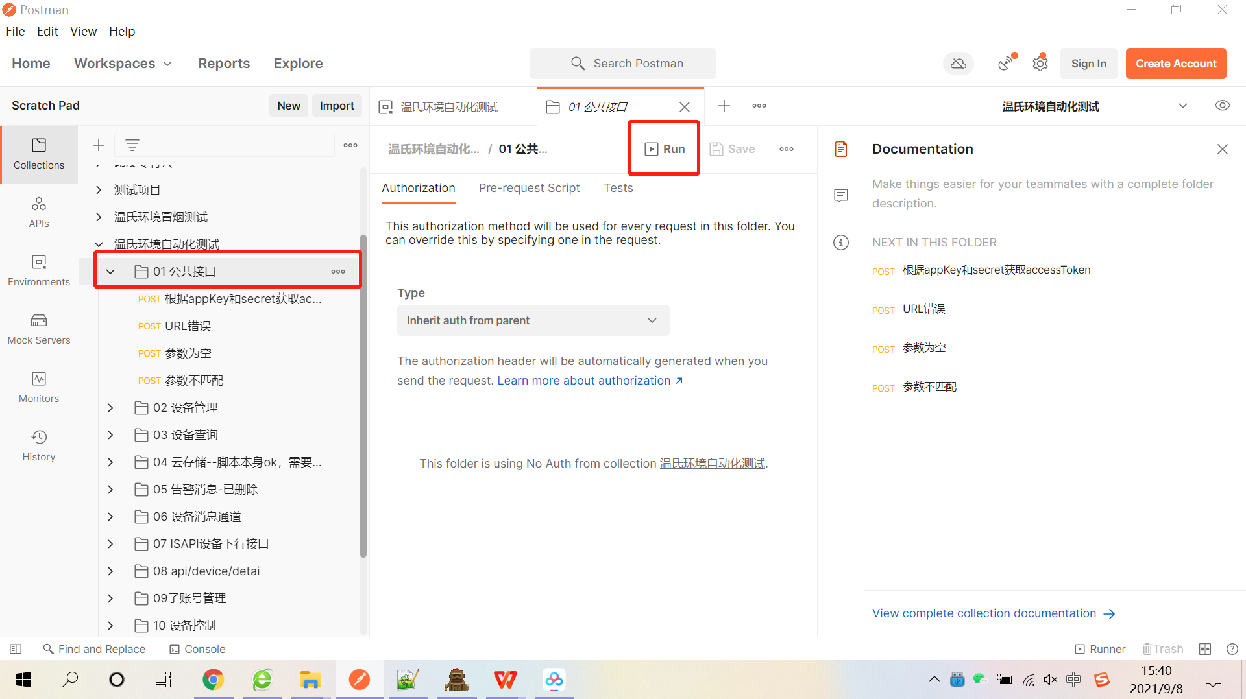Open the settings gear icon
The height and width of the screenshot is (699, 1246).
tap(1040, 63)
